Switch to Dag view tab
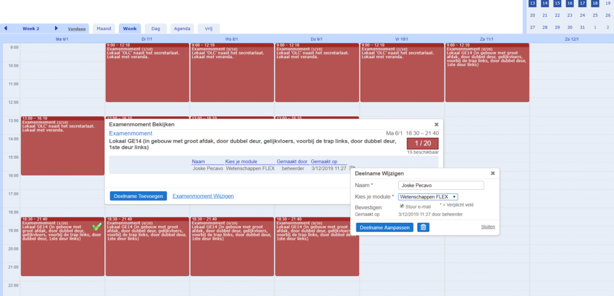Image resolution: width=614 pixels, height=296 pixels. pos(155,28)
